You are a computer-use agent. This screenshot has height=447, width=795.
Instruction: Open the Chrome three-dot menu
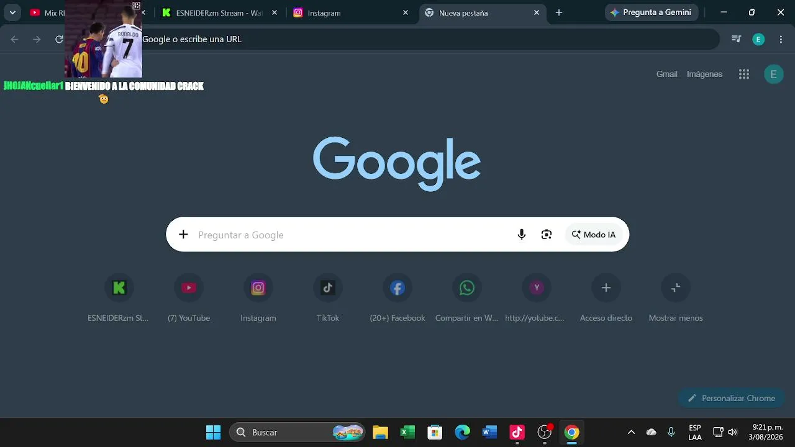pos(781,39)
